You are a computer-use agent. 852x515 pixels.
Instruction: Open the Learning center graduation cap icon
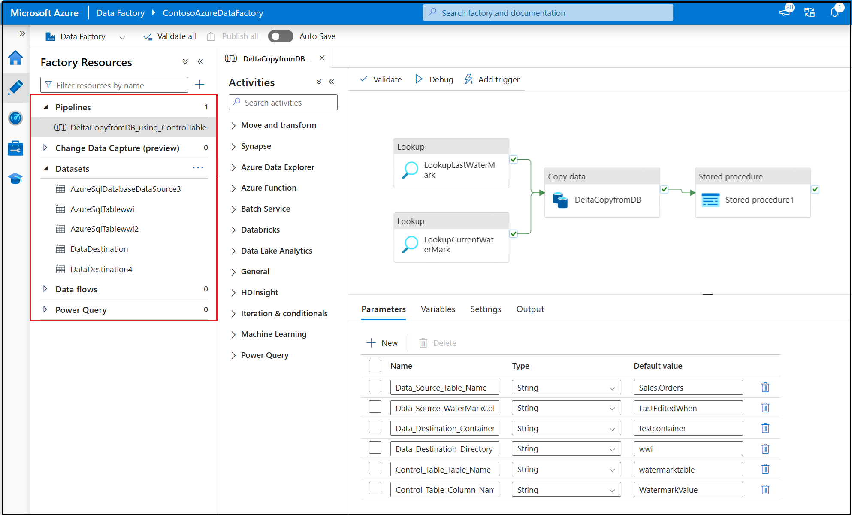[x=15, y=178]
